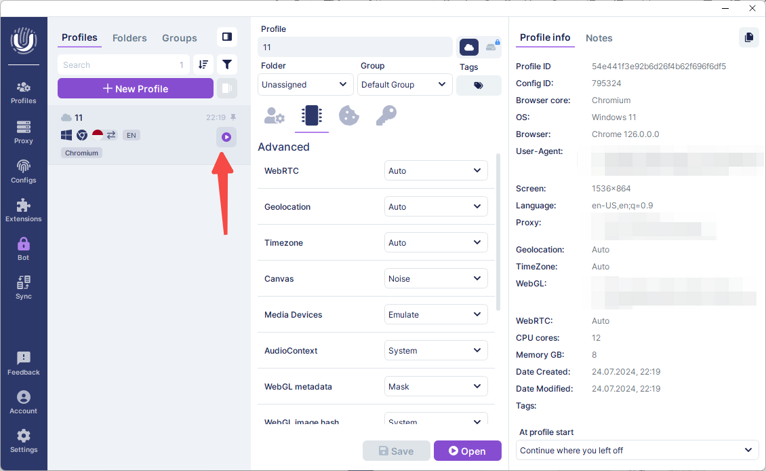Switch to the Folders tab

coord(129,38)
